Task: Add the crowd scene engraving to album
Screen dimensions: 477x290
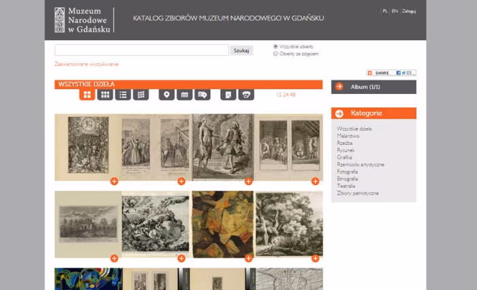Action: tap(114, 182)
